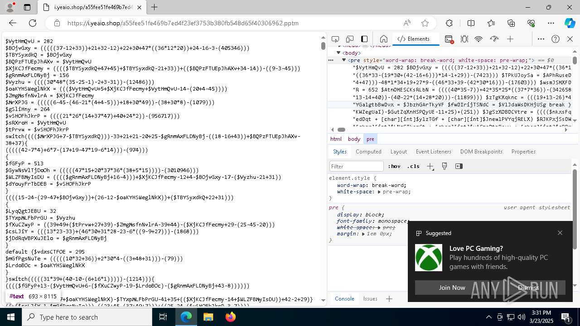Open Customize DevTools ellipsis menu

click(541, 39)
